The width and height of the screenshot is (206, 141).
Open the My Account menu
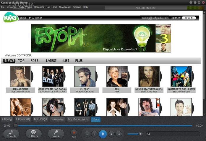click(65, 7)
